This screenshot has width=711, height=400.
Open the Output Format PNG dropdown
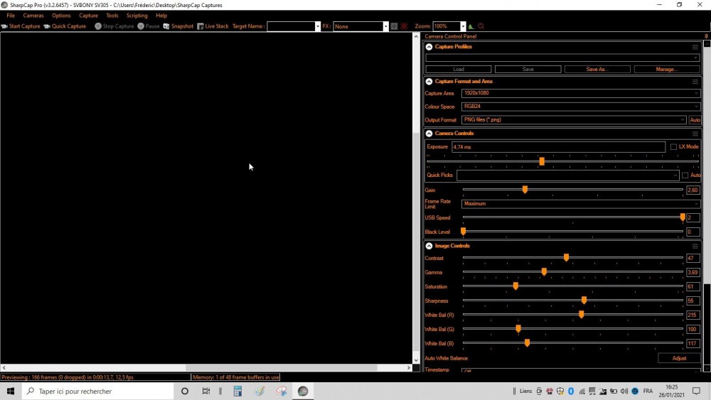pos(574,120)
